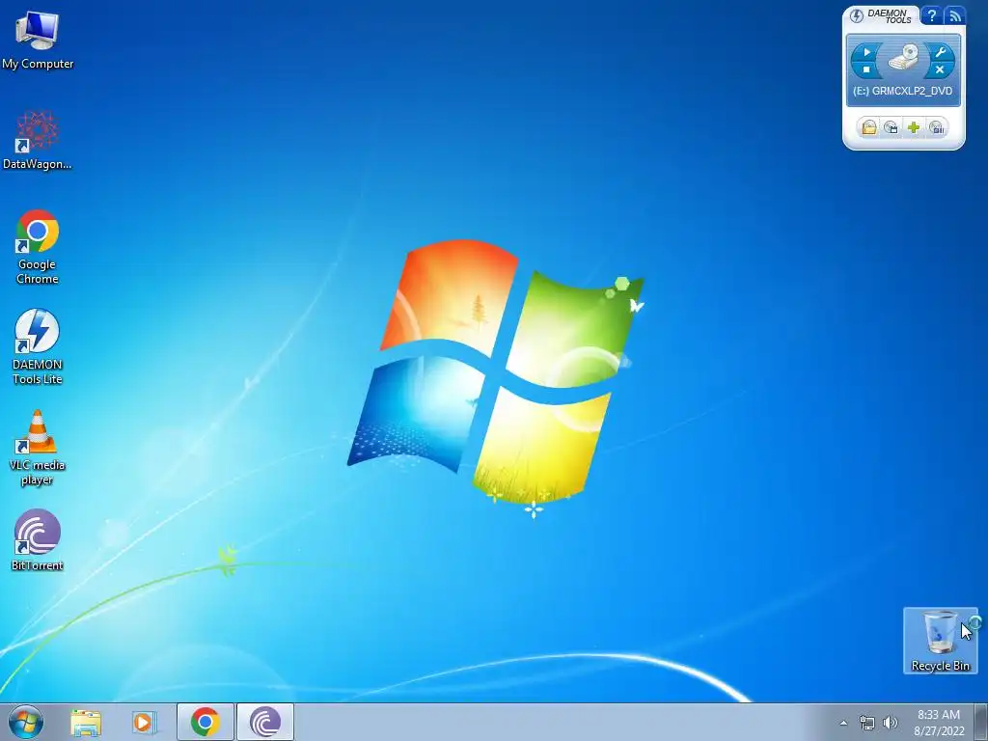The image size is (988, 741).
Task: Select the DataWagon desktop shortcut
Action: pyautogui.click(x=38, y=140)
